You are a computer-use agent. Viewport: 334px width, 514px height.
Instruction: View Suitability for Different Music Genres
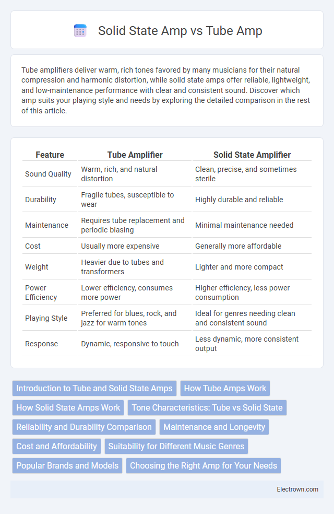[176, 446]
